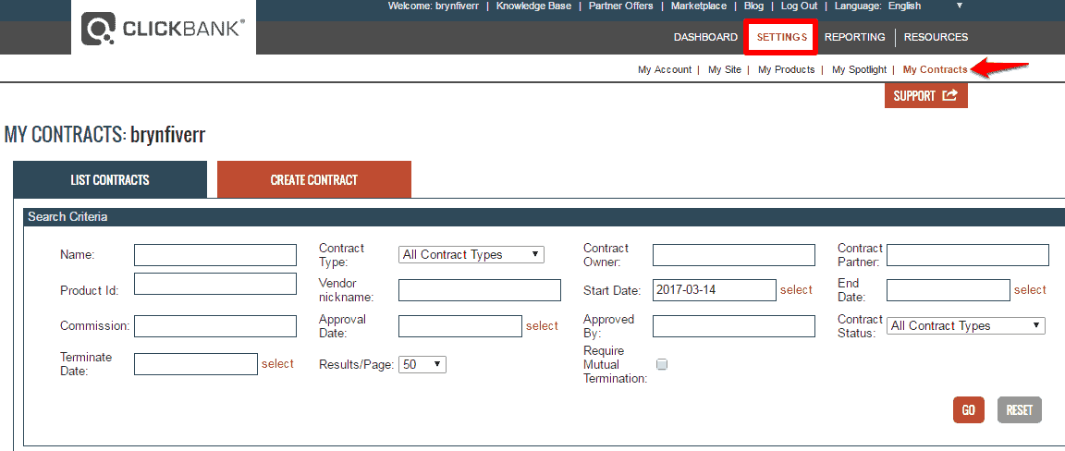Screen dimensions: 1065x451
Task: Open the Resources menu
Action: coord(936,37)
